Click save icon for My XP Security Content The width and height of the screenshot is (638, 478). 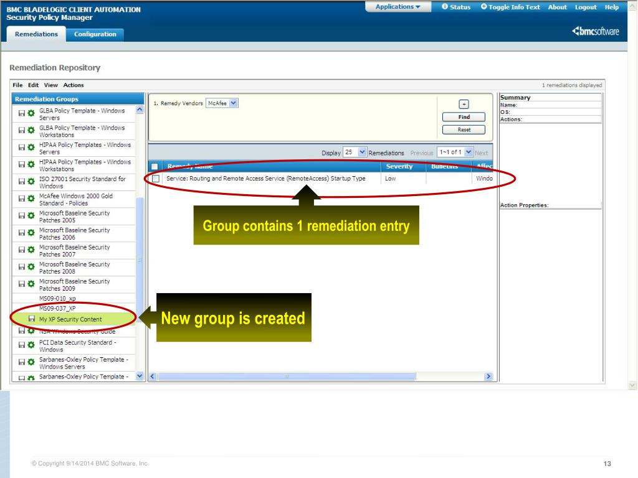(x=32, y=319)
